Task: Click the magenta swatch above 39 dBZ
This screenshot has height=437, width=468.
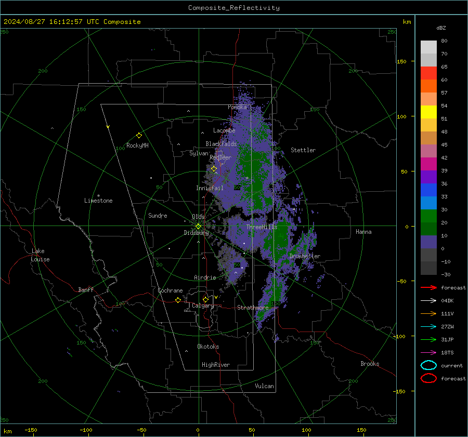Action: [x=428, y=164]
